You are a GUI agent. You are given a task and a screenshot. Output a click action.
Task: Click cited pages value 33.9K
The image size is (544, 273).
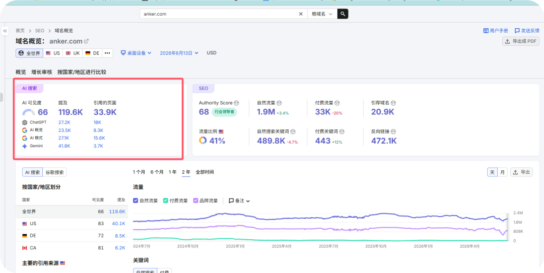[105, 112]
